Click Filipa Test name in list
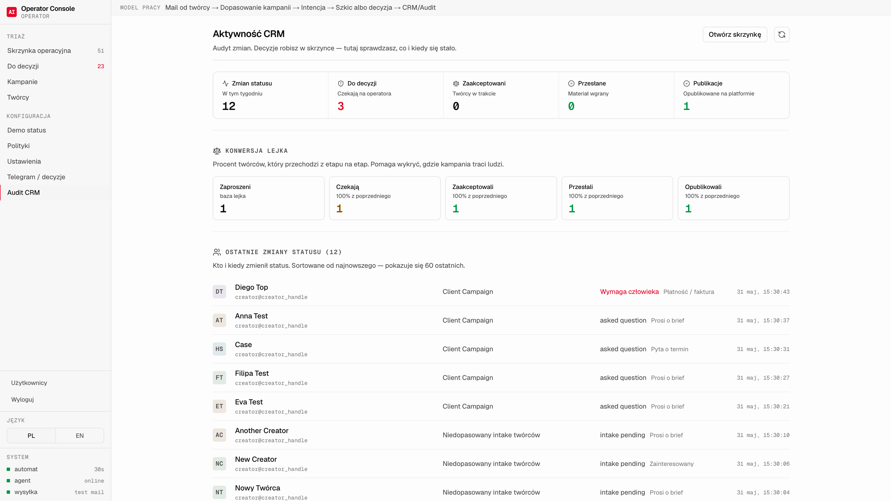The width and height of the screenshot is (891, 501). 252,373
